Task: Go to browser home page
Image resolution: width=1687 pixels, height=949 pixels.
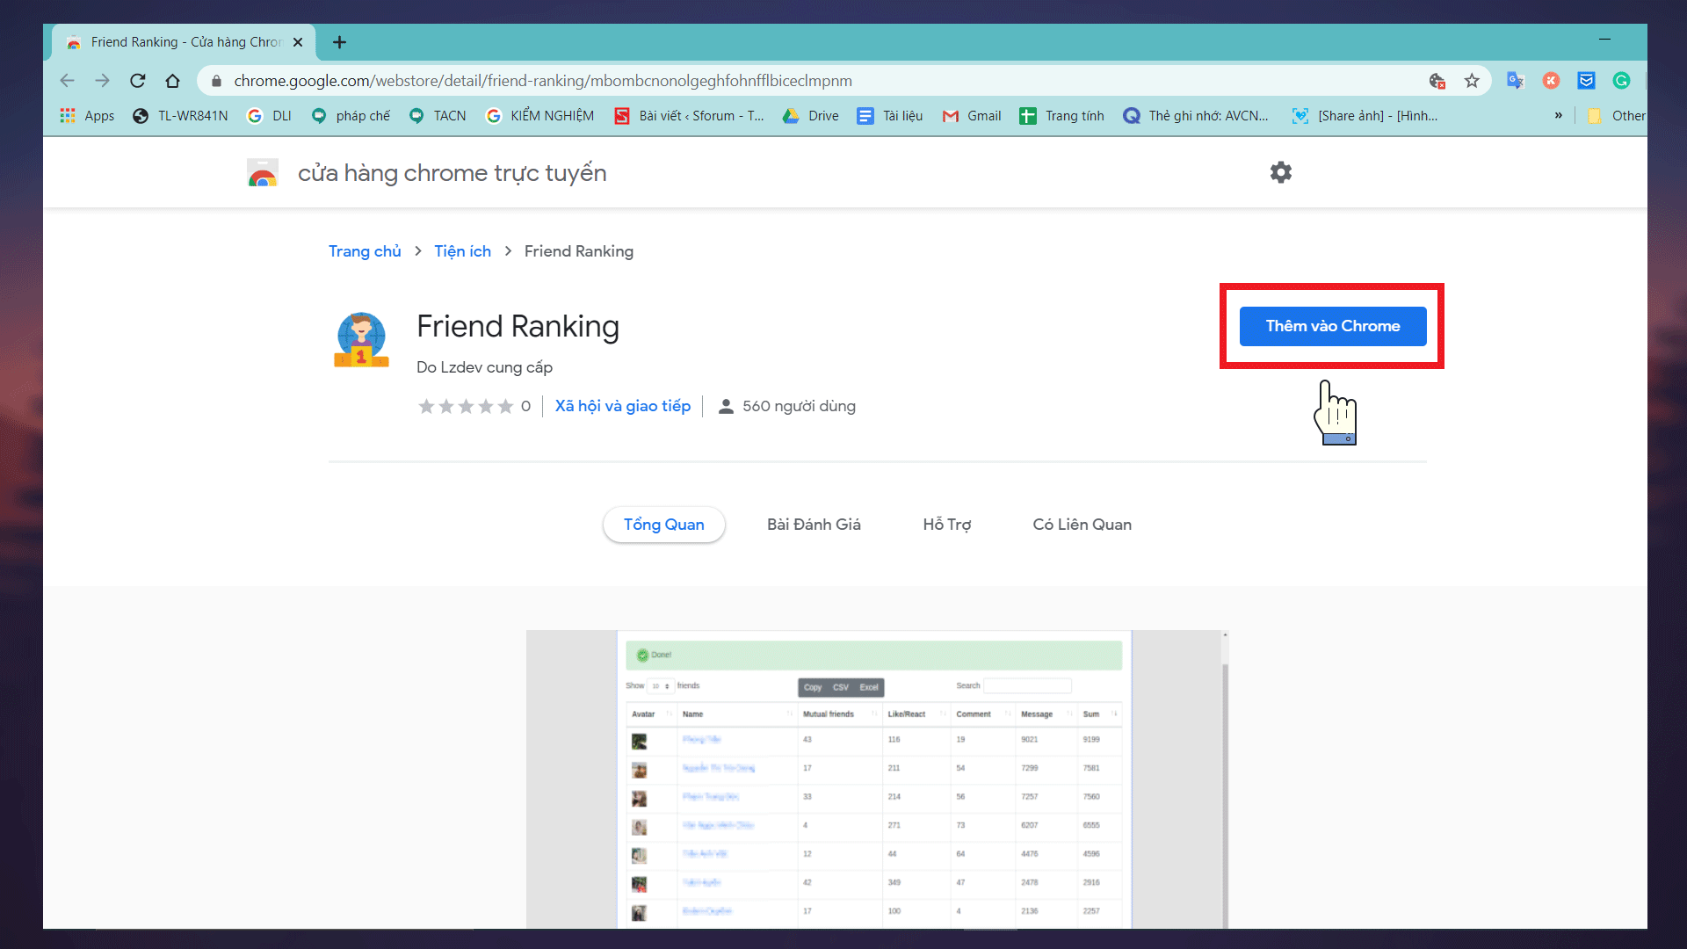Action: click(x=173, y=81)
